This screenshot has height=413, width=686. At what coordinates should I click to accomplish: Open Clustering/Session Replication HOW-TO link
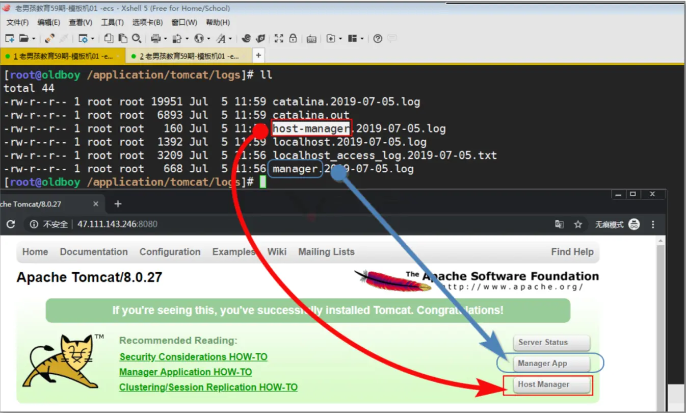(x=208, y=388)
